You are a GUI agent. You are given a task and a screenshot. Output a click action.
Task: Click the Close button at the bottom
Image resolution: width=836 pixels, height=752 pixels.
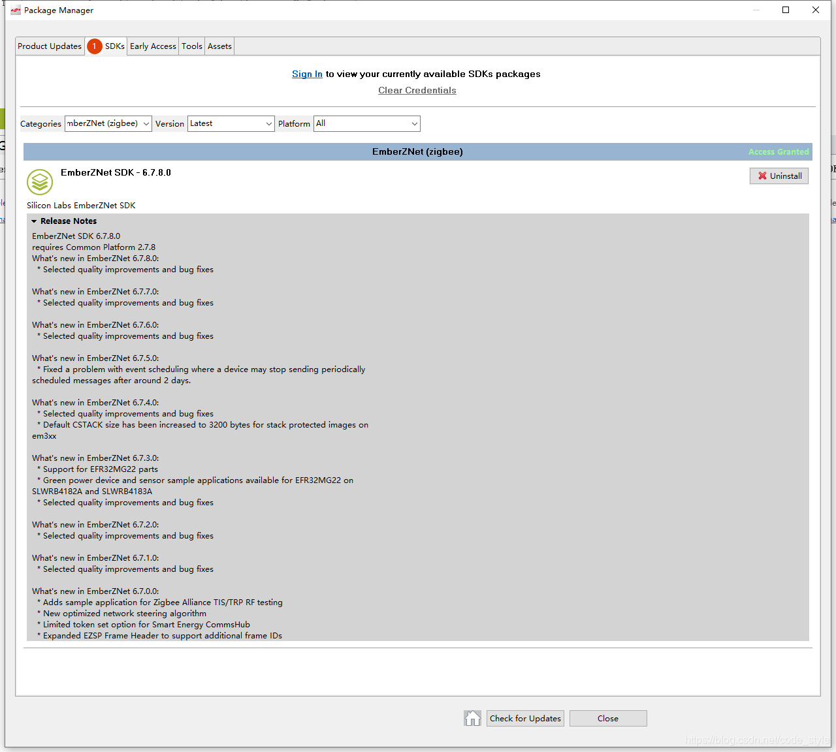pos(608,718)
